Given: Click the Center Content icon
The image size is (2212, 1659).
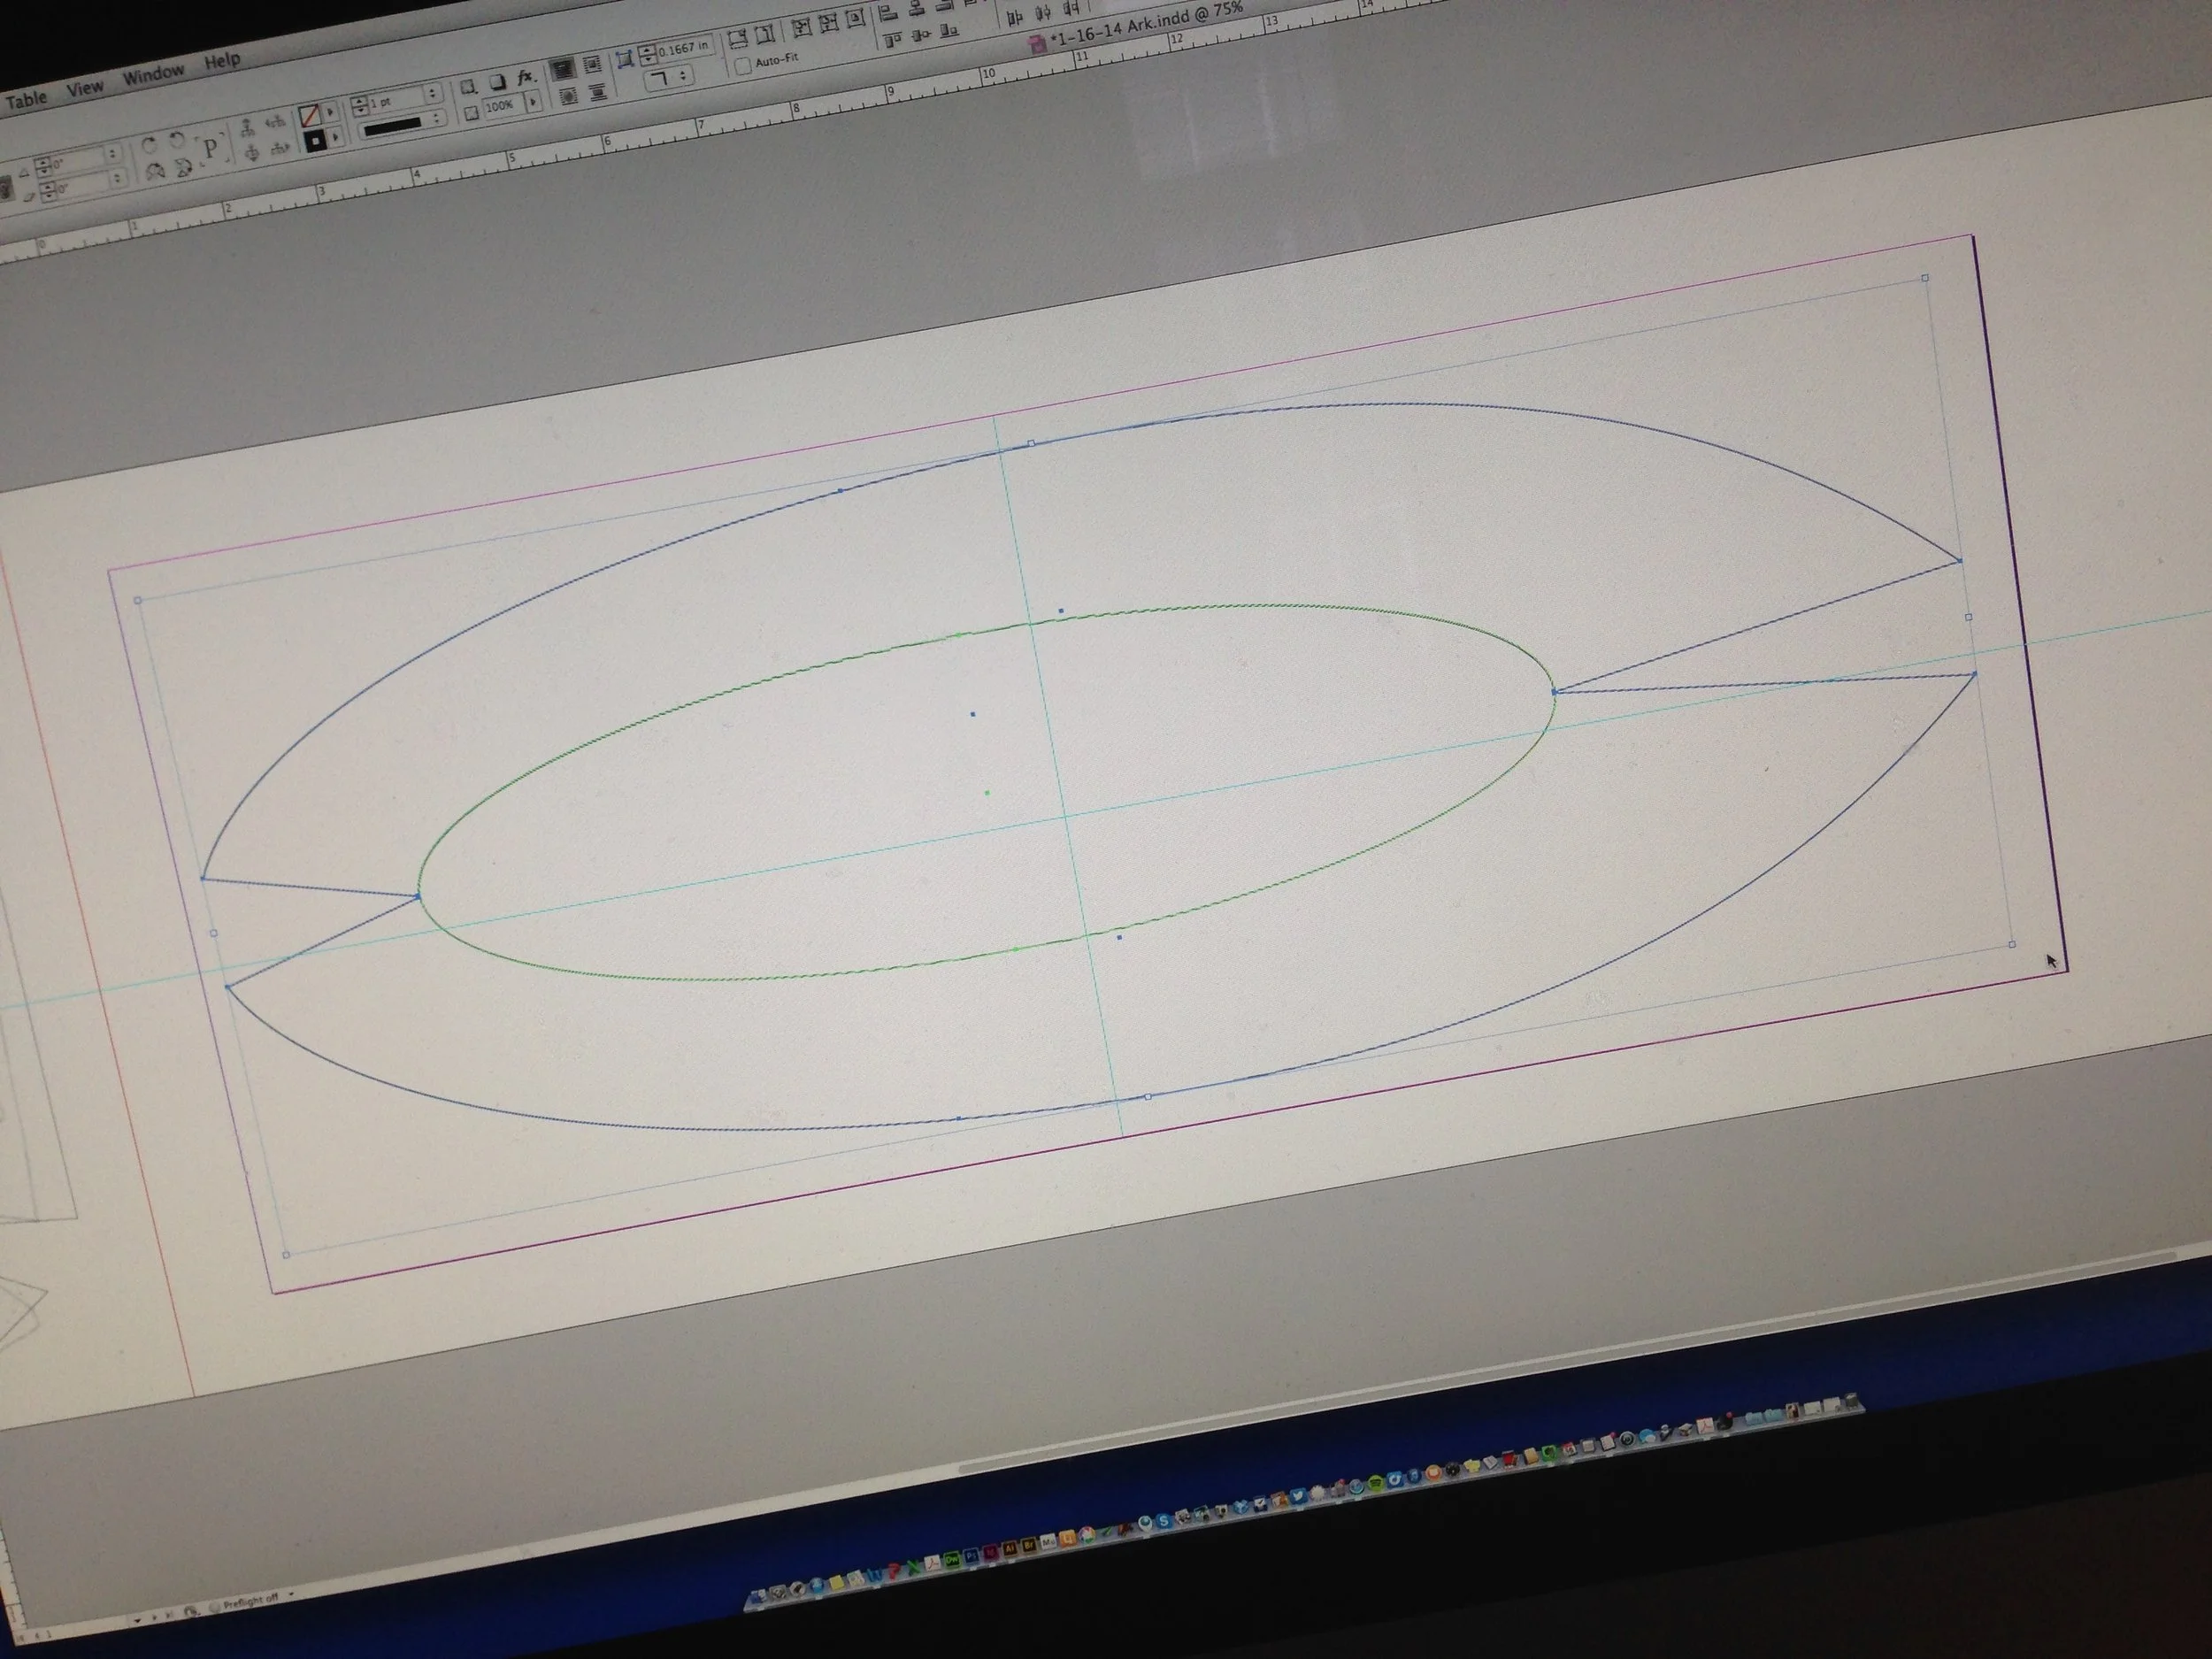Looking at the screenshot, I should (x=855, y=18).
